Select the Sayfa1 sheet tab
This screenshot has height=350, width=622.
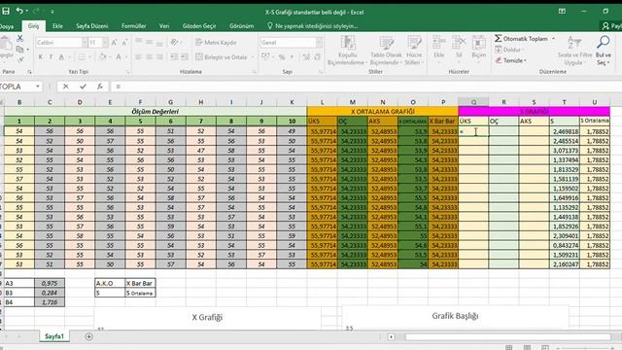(x=54, y=336)
